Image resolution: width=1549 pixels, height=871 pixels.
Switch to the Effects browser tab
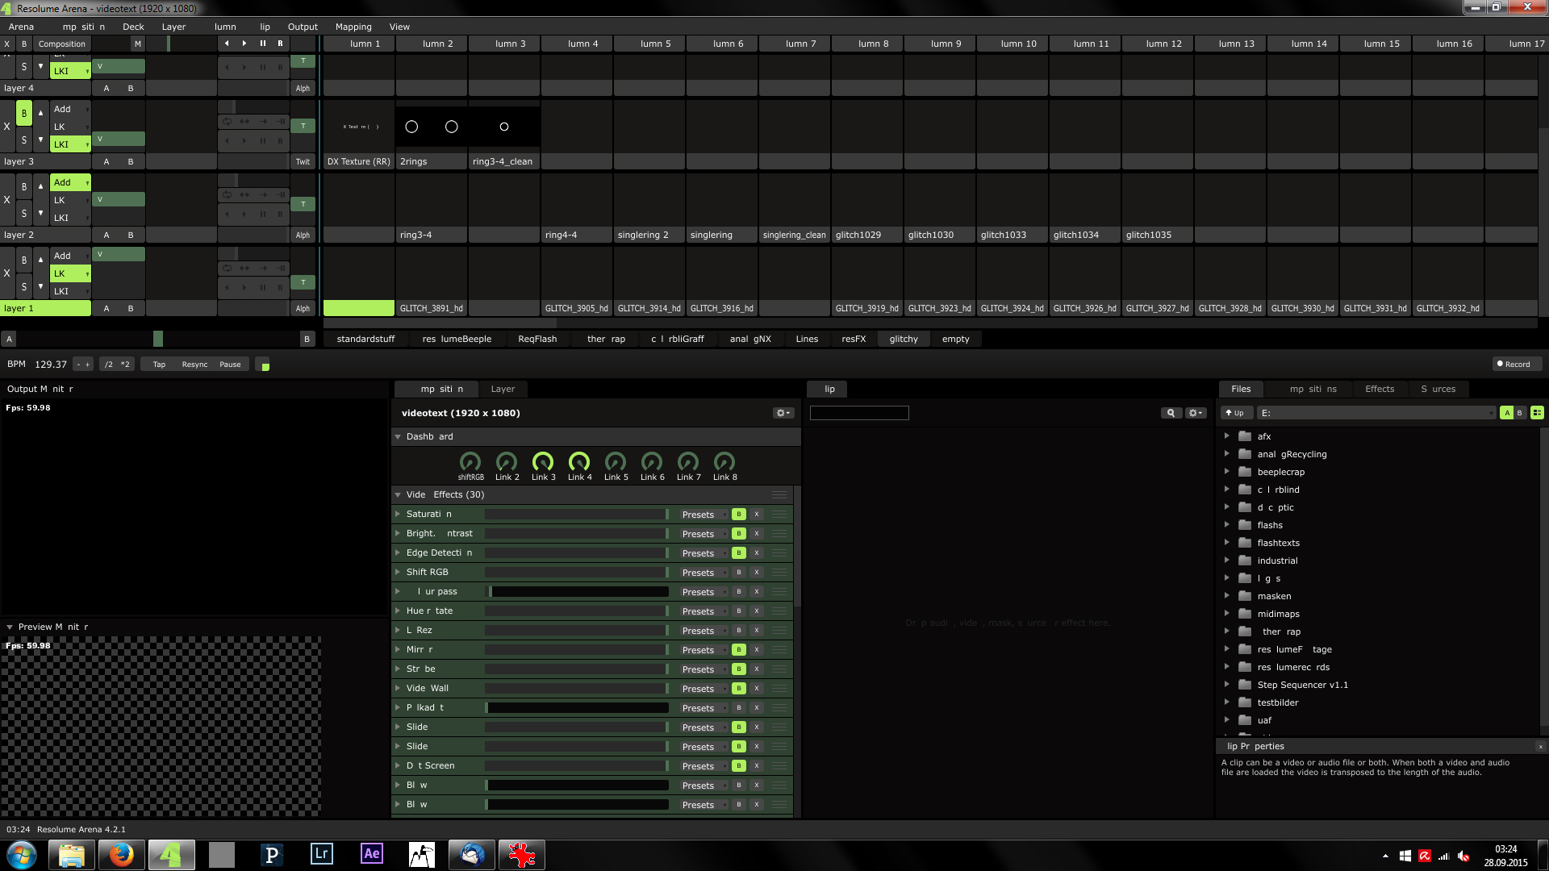[1379, 389]
